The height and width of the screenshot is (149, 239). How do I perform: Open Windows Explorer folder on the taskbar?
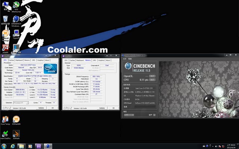pos(22,146)
